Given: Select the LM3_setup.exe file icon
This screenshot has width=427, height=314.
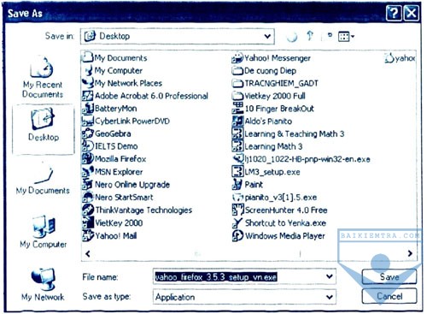Looking at the screenshot, I should (237, 172).
